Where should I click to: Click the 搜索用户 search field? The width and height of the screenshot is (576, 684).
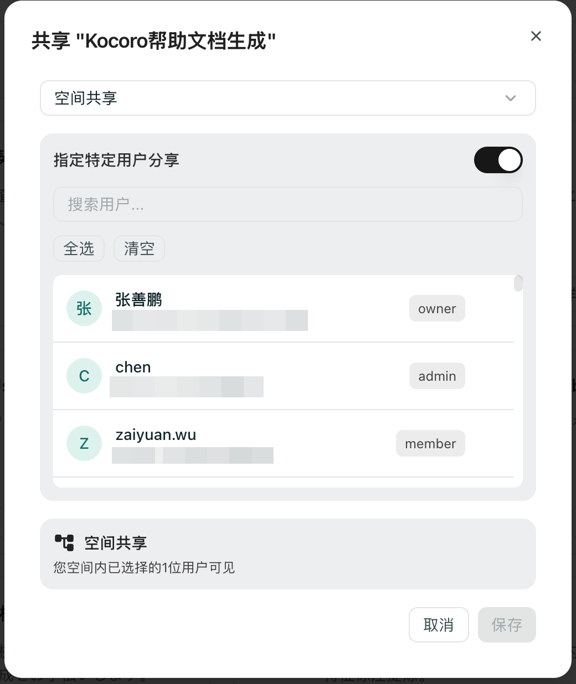click(287, 204)
